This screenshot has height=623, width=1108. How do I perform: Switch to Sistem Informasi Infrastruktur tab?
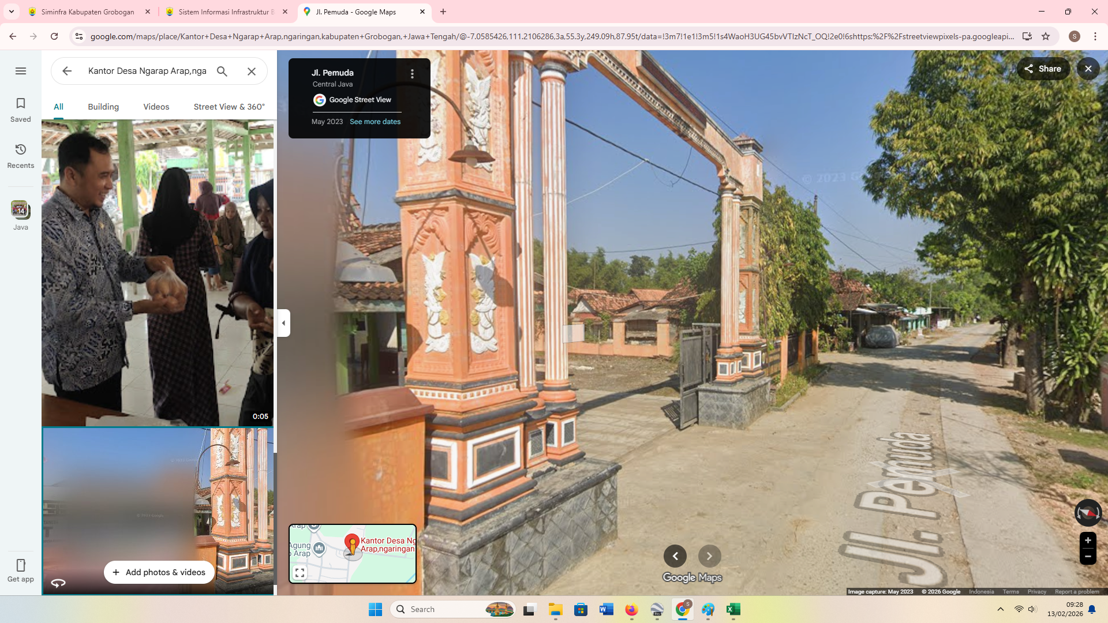click(226, 12)
